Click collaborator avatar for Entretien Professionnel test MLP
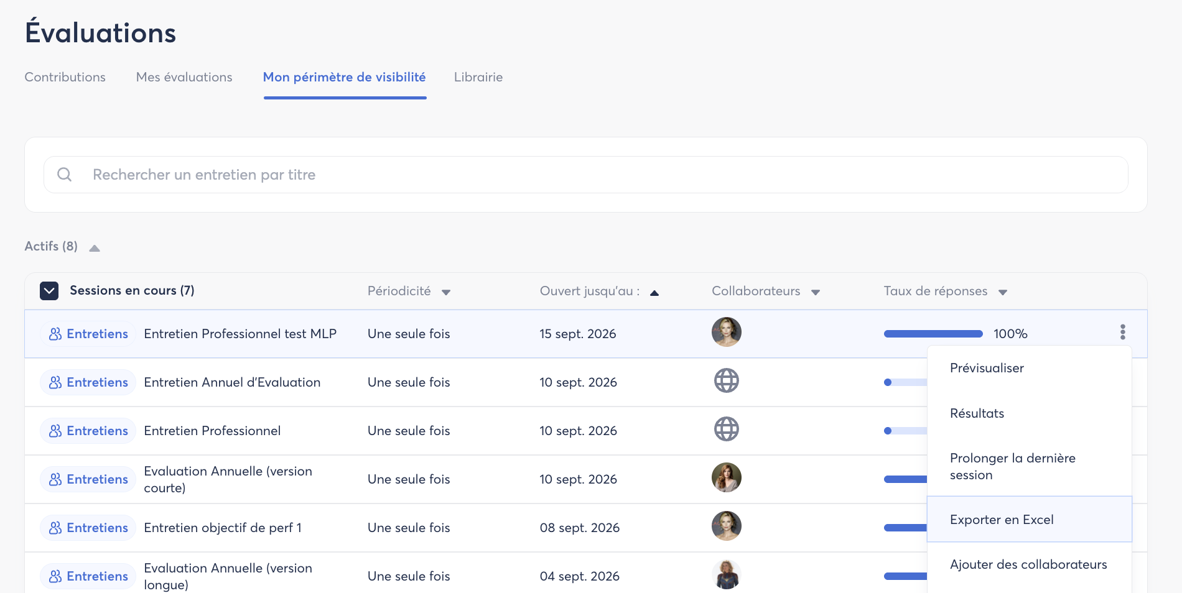The height and width of the screenshot is (593, 1182). click(726, 332)
